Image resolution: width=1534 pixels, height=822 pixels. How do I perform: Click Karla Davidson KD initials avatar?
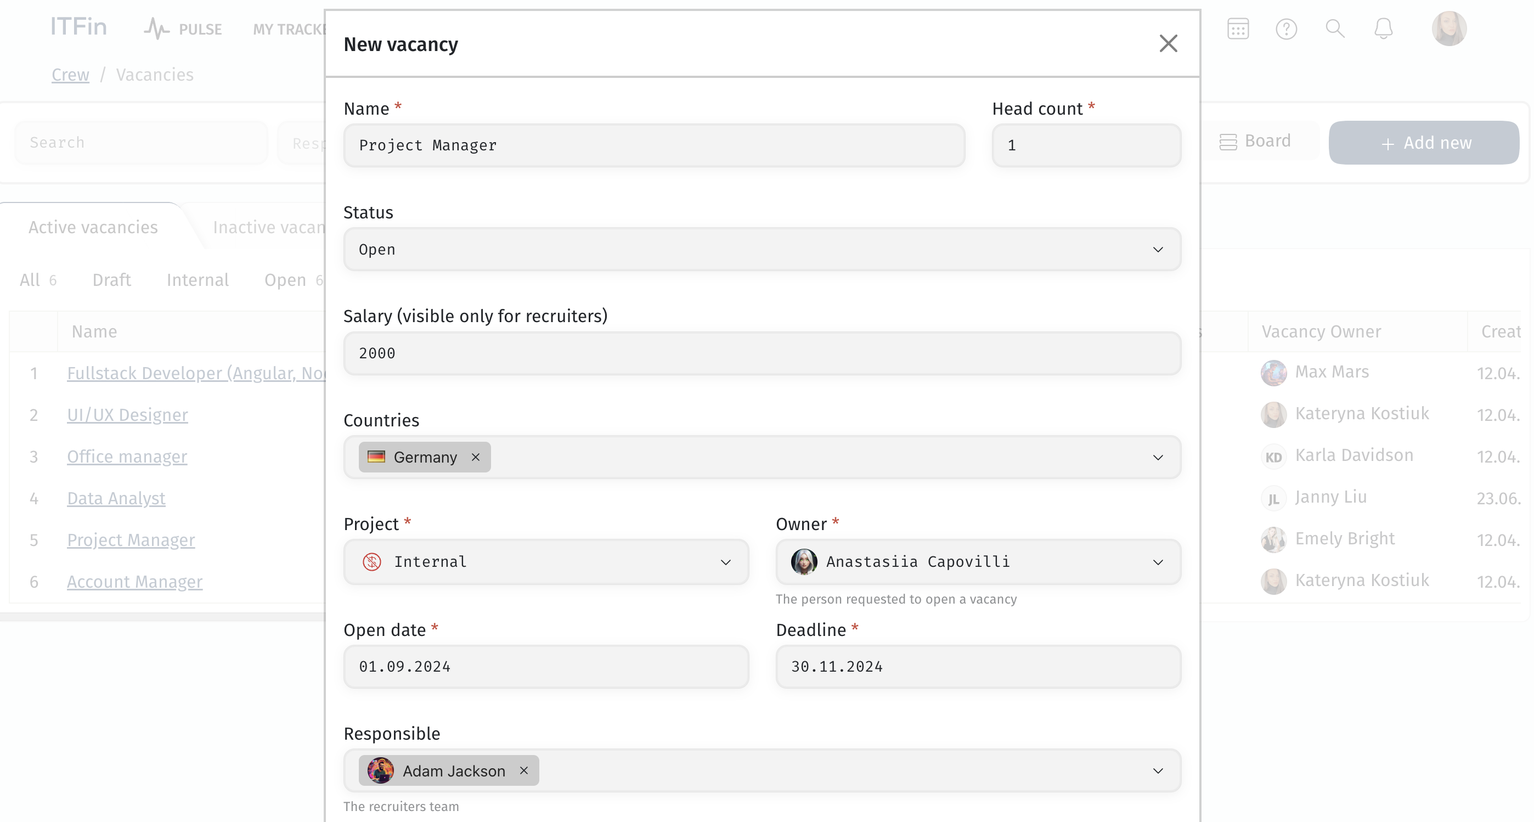click(1274, 457)
